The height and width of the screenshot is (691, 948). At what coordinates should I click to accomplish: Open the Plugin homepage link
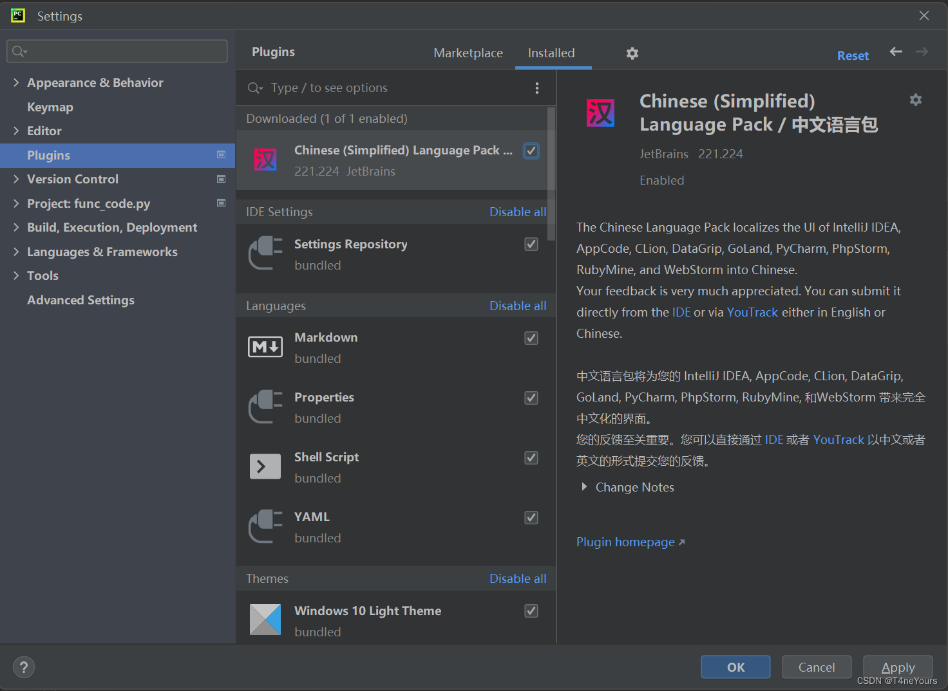630,542
